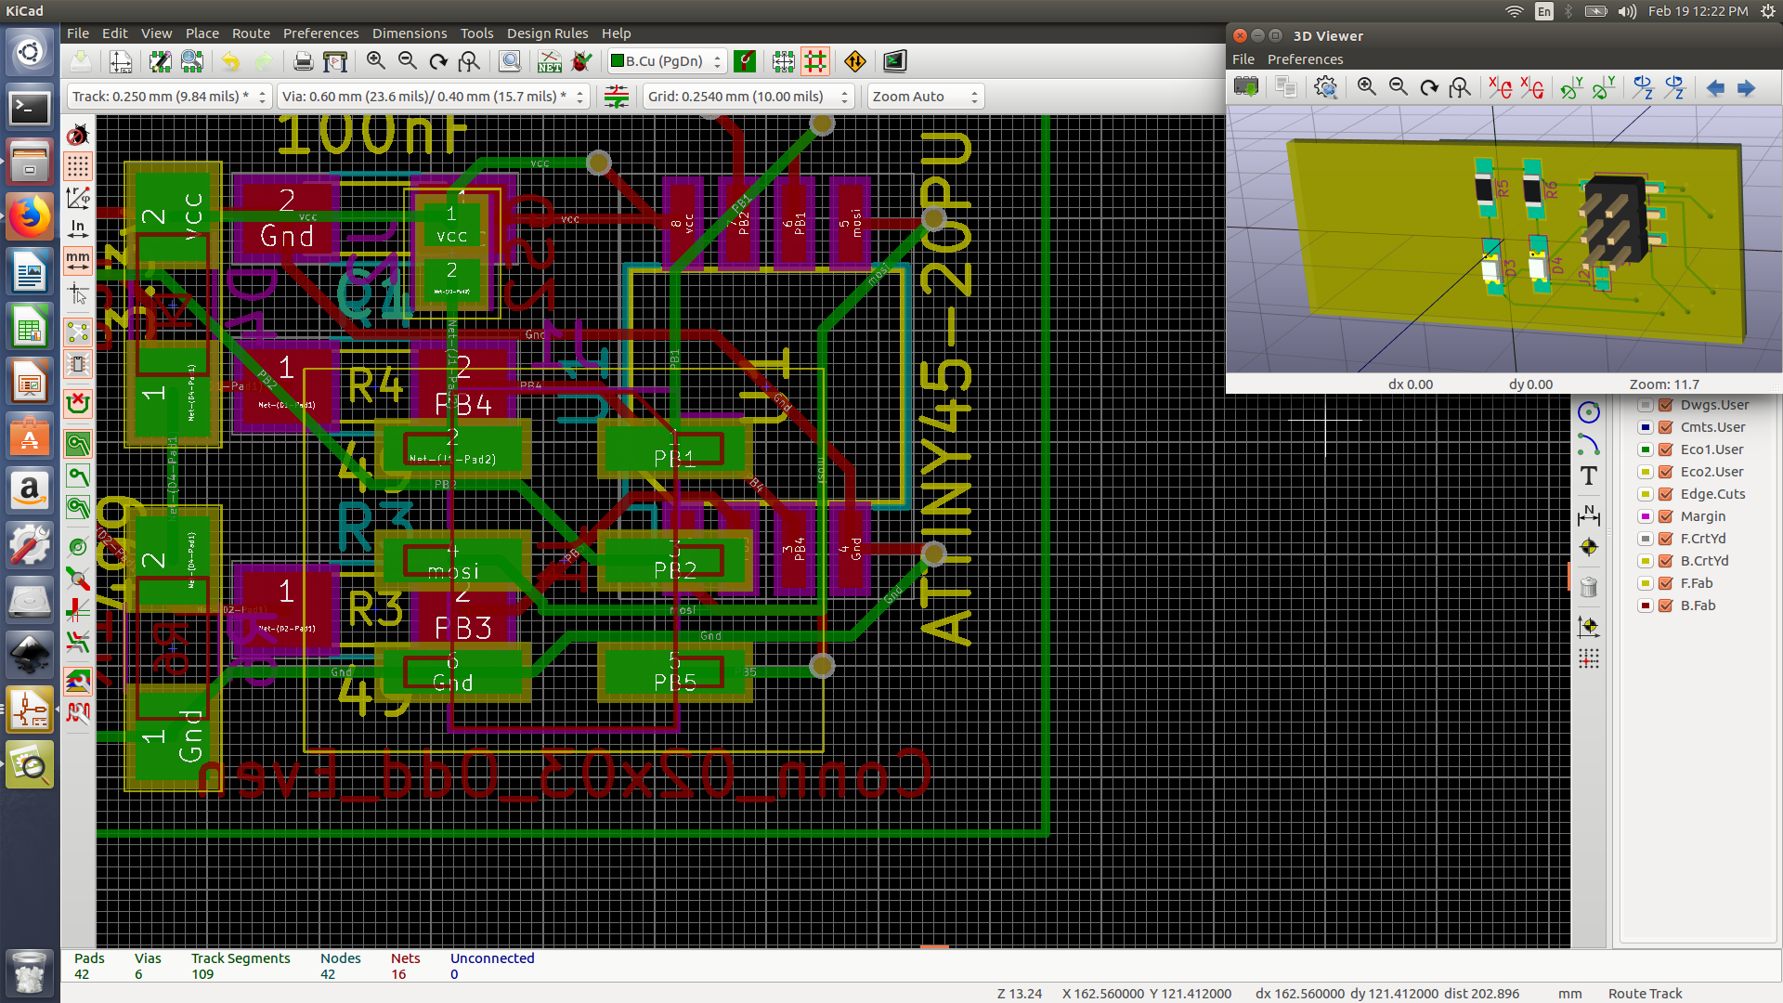This screenshot has width=1783, height=1003.
Task: Open page settings icon in Pcbnew toolbar
Action: (120, 61)
